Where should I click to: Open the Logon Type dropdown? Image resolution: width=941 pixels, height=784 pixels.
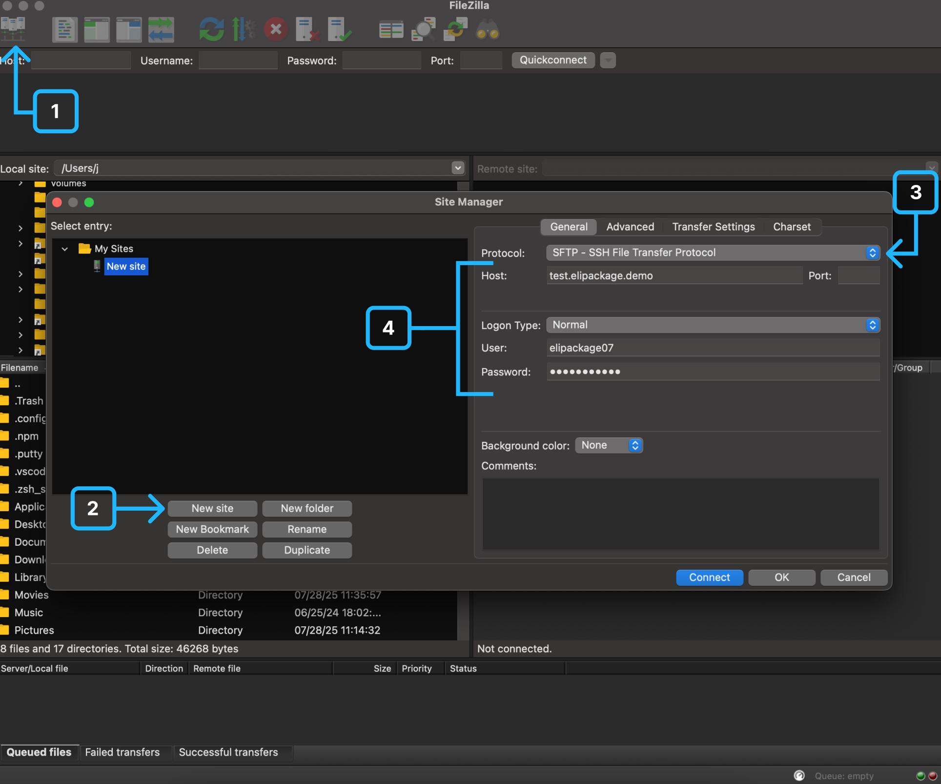coord(712,325)
